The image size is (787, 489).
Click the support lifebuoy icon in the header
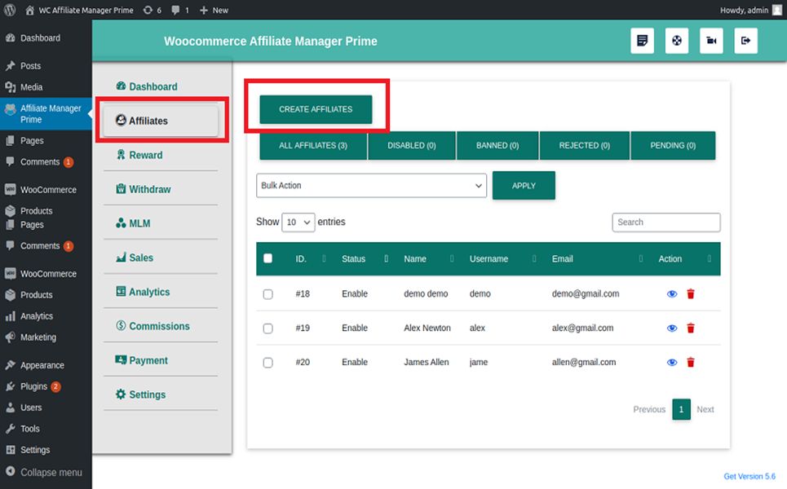pos(676,41)
